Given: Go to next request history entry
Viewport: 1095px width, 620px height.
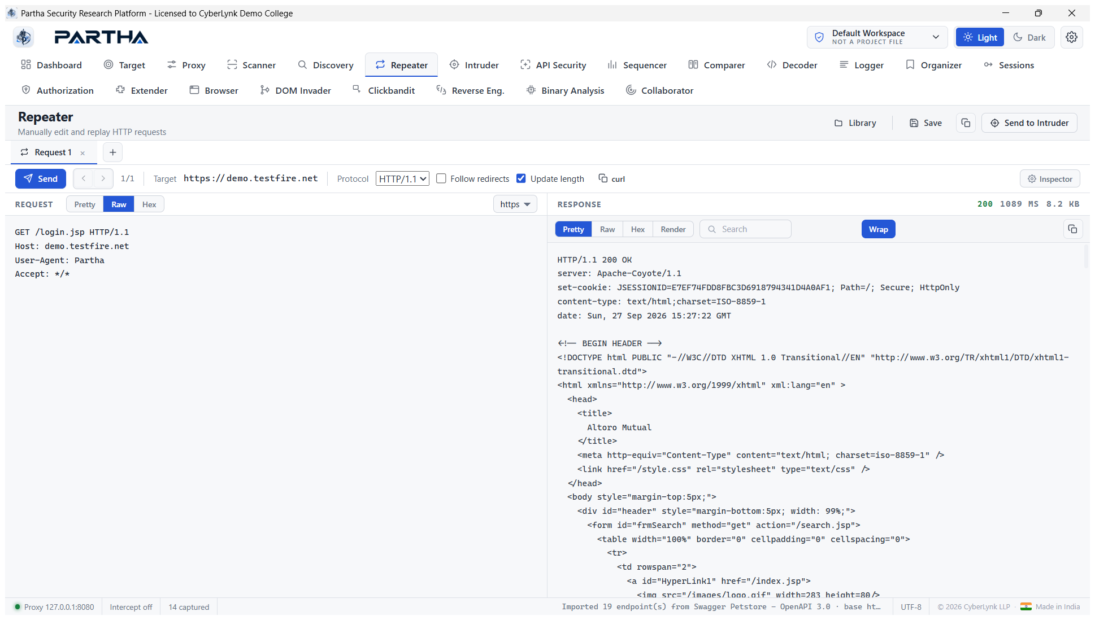Looking at the screenshot, I should (x=103, y=178).
